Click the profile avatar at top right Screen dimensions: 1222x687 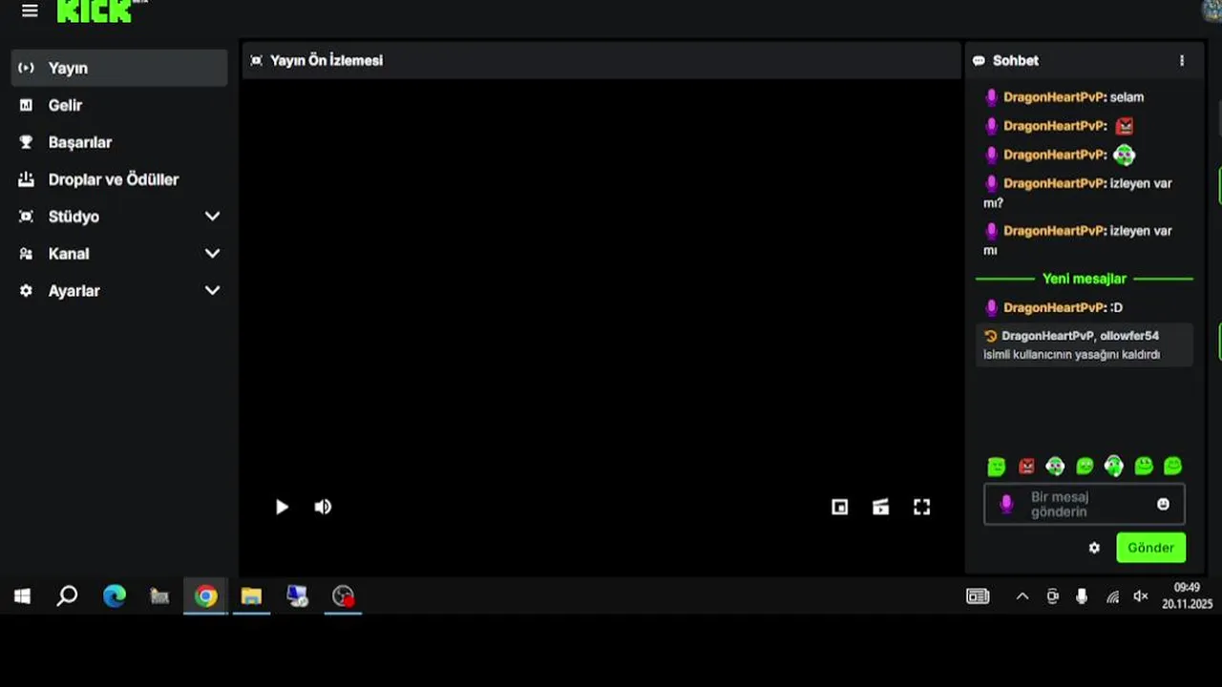click(x=1211, y=9)
